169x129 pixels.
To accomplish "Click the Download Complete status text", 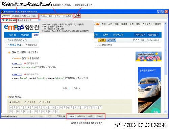I will click(9, 116).
